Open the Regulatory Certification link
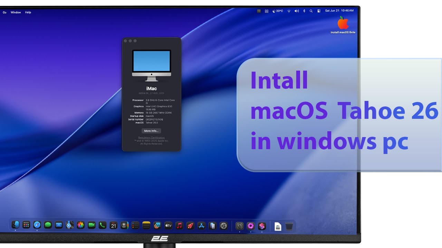This screenshot has width=442, height=248. (152, 137)
